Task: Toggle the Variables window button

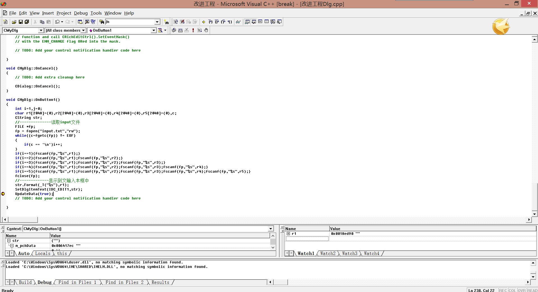Action: pos(254,22)
